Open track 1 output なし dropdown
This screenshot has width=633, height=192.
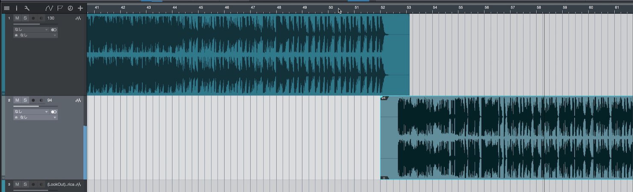tap(35, 35)
